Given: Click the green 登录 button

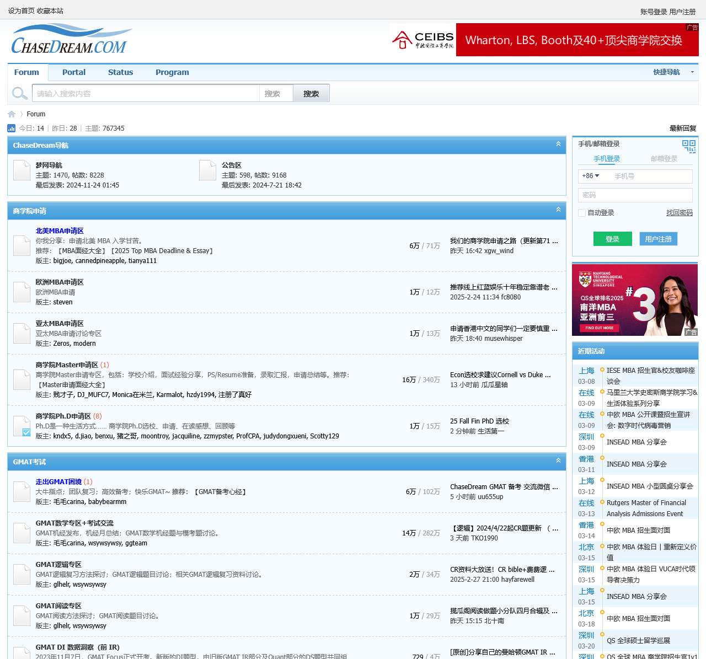Looking at the screenshot, I should [612, 239].
